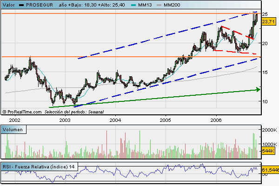Click the 2004 time axis label
Image resolution: width=279 pixels, height=186 pixels.
(115, 120)
